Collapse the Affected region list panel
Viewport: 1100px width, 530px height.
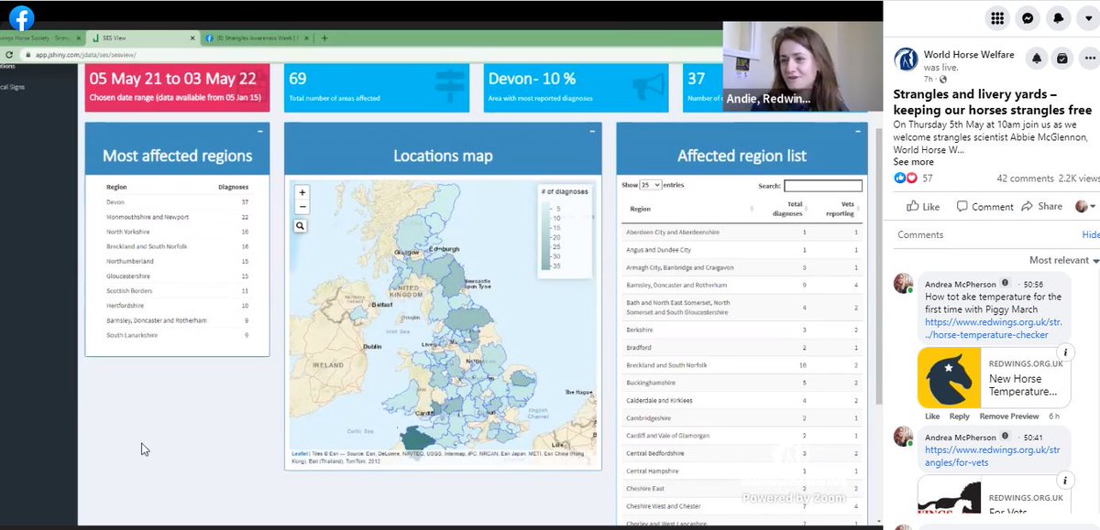click(859, 132)
